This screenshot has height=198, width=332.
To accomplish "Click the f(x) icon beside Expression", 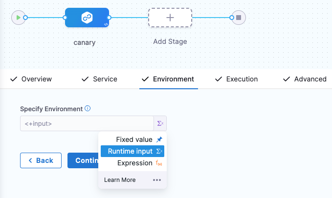I will 159,163.
